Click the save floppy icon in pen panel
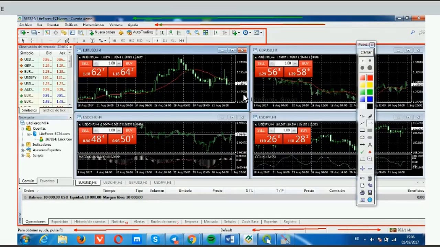 (370, 192)
